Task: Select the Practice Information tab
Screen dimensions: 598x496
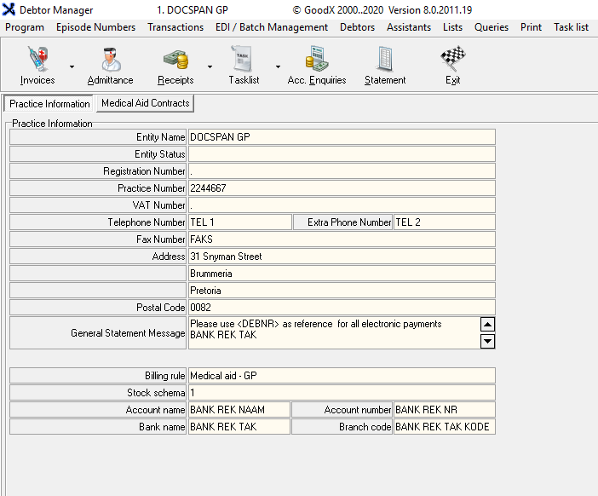Action: (49, 104)
